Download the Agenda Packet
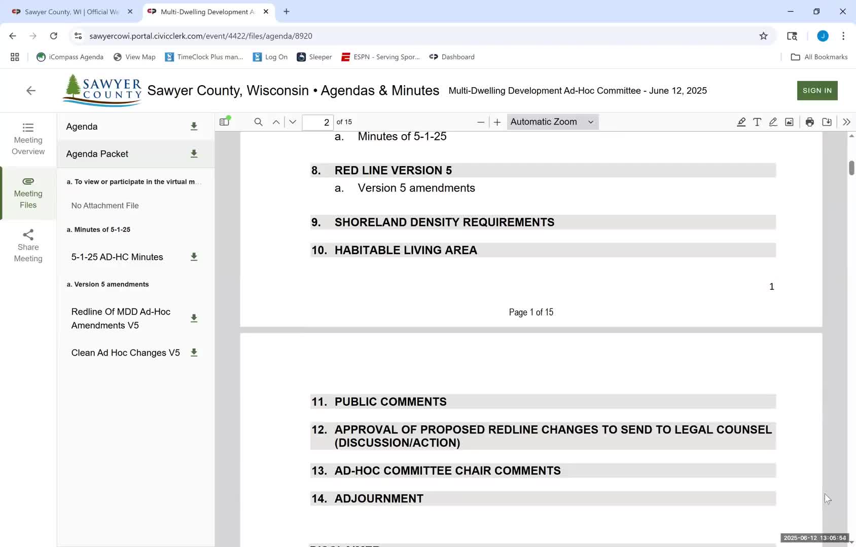Image resolution: width=856 pixels, height=547 pixels. [x=194, y=154]
